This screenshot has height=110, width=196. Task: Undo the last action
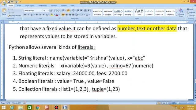click(x=12, y=2)
